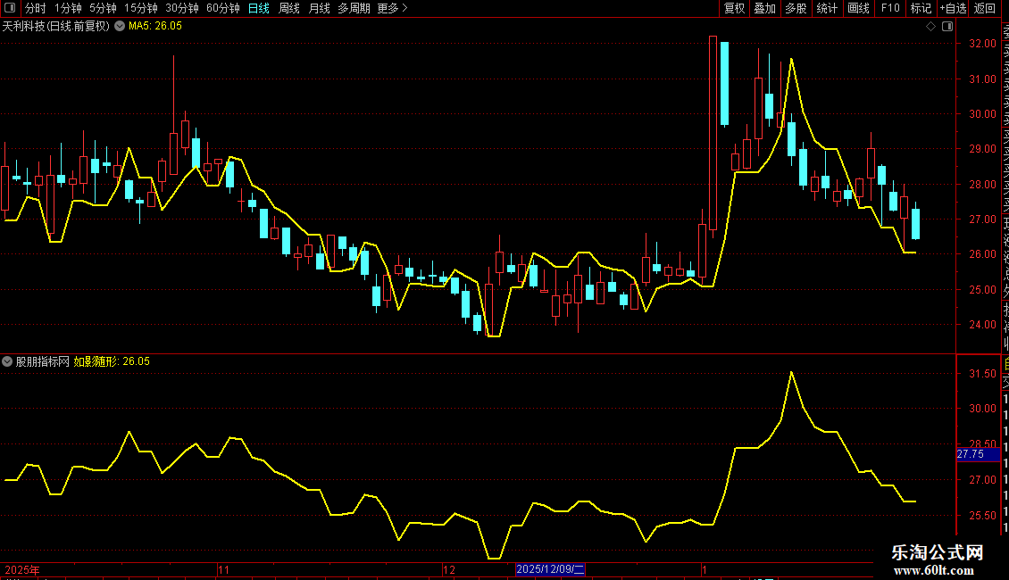1009x580 pixels.
Task: Click the 25.50 sub-chart axis label
Action: [x=982, y=515]
